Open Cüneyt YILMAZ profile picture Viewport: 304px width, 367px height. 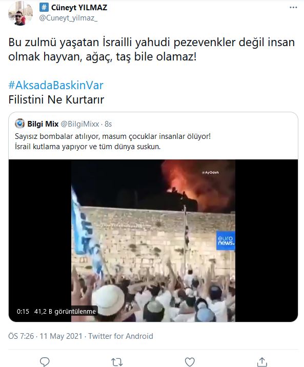click(x=21, y=13)
